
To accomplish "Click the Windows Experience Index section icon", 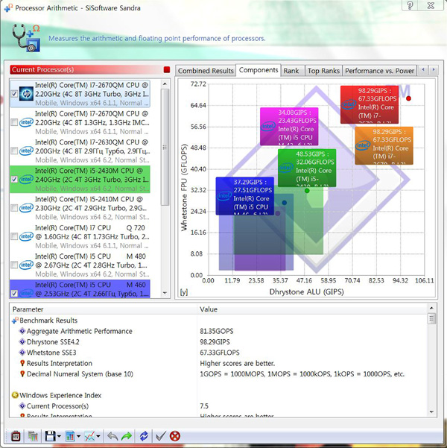I will pos(15,395).
